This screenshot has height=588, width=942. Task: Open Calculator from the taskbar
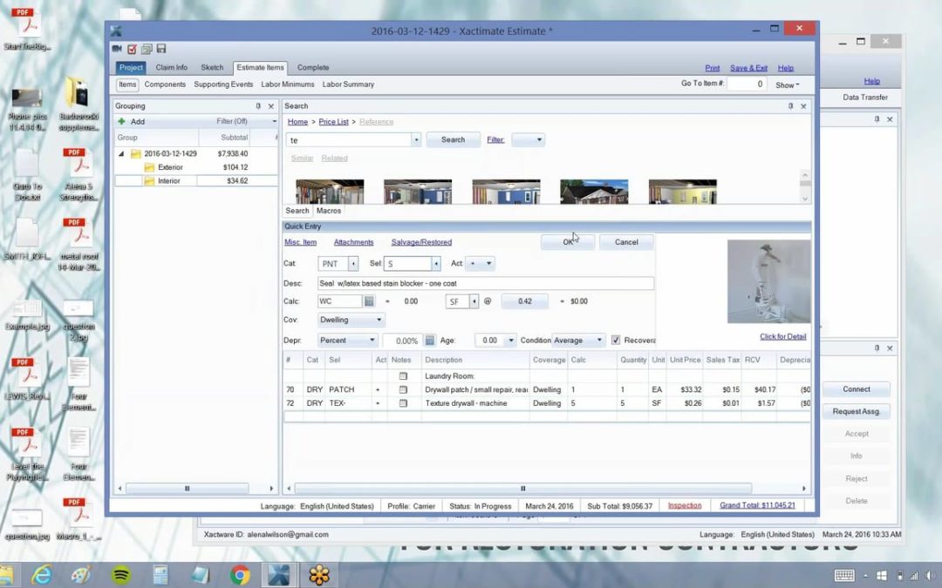pyautogui.click(x=160, y=576)
